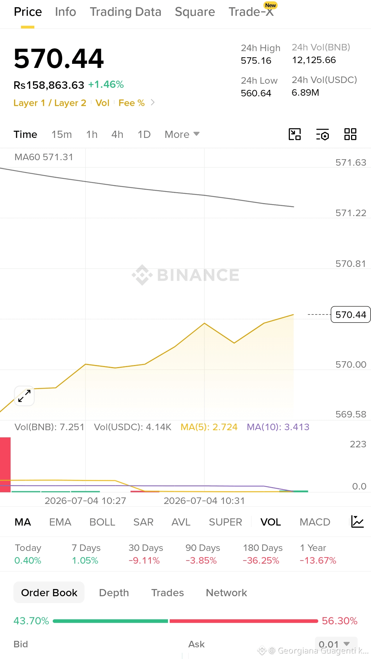Toggle the MA indicator

[23, 522]
